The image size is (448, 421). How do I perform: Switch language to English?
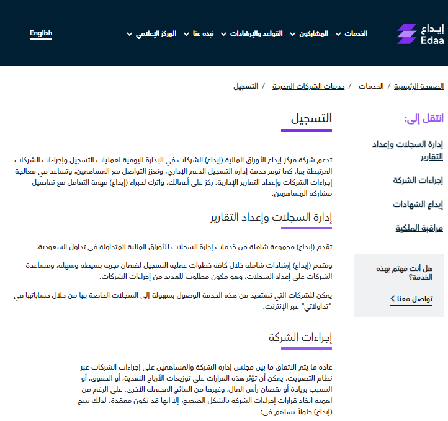coord(41,33)
